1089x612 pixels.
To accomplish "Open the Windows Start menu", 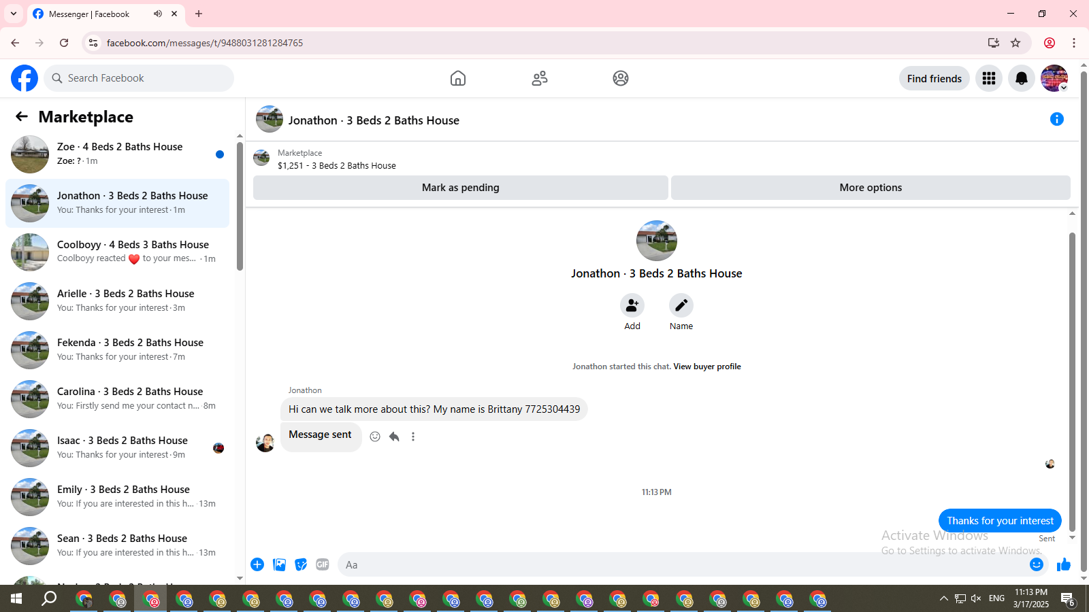I will [x=16, y=598].
